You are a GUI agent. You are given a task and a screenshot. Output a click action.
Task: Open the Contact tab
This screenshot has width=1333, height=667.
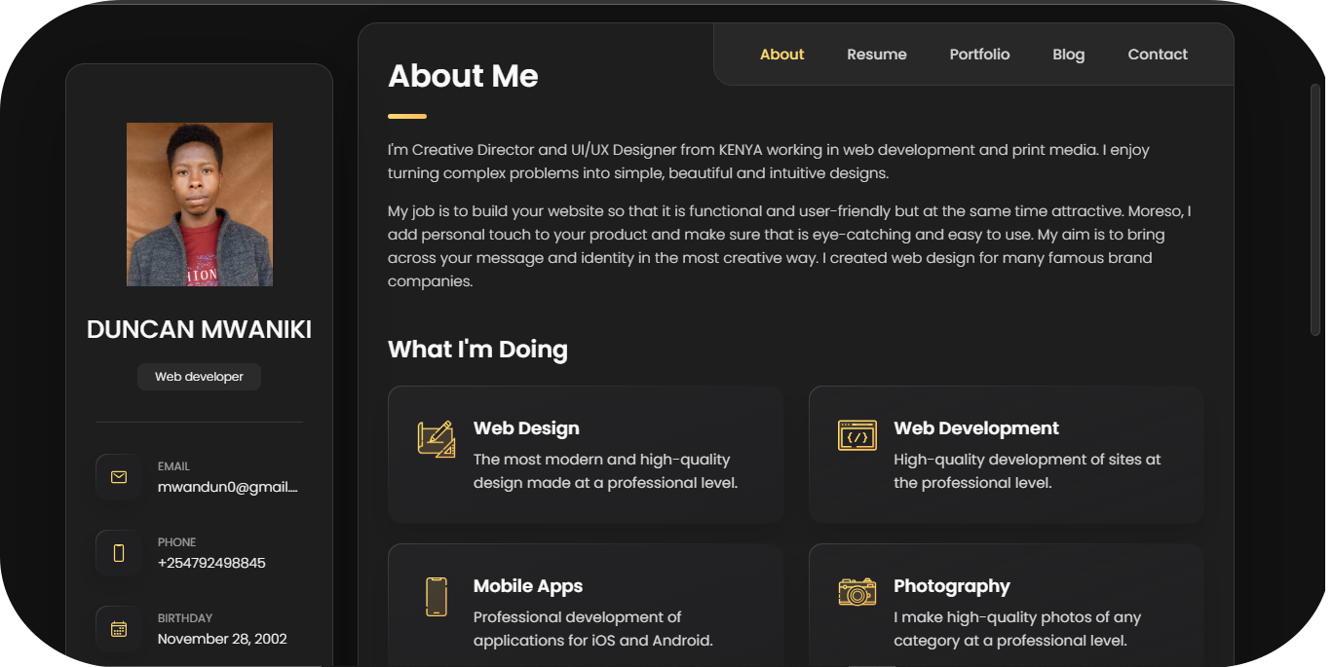pos(1158,55)
